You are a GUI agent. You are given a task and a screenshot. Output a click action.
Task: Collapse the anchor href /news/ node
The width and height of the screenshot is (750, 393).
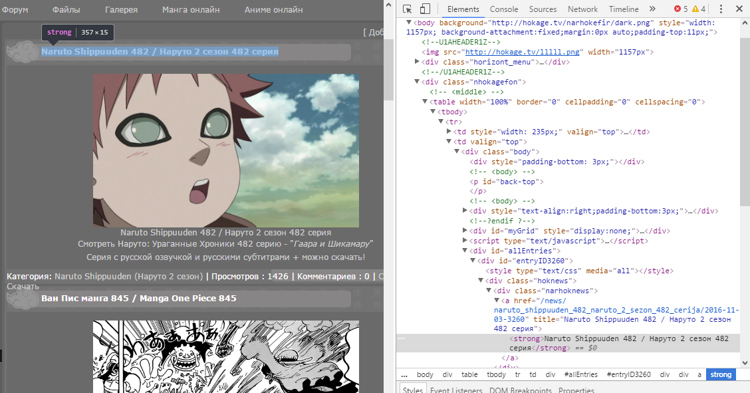click(x=497, y=301)
